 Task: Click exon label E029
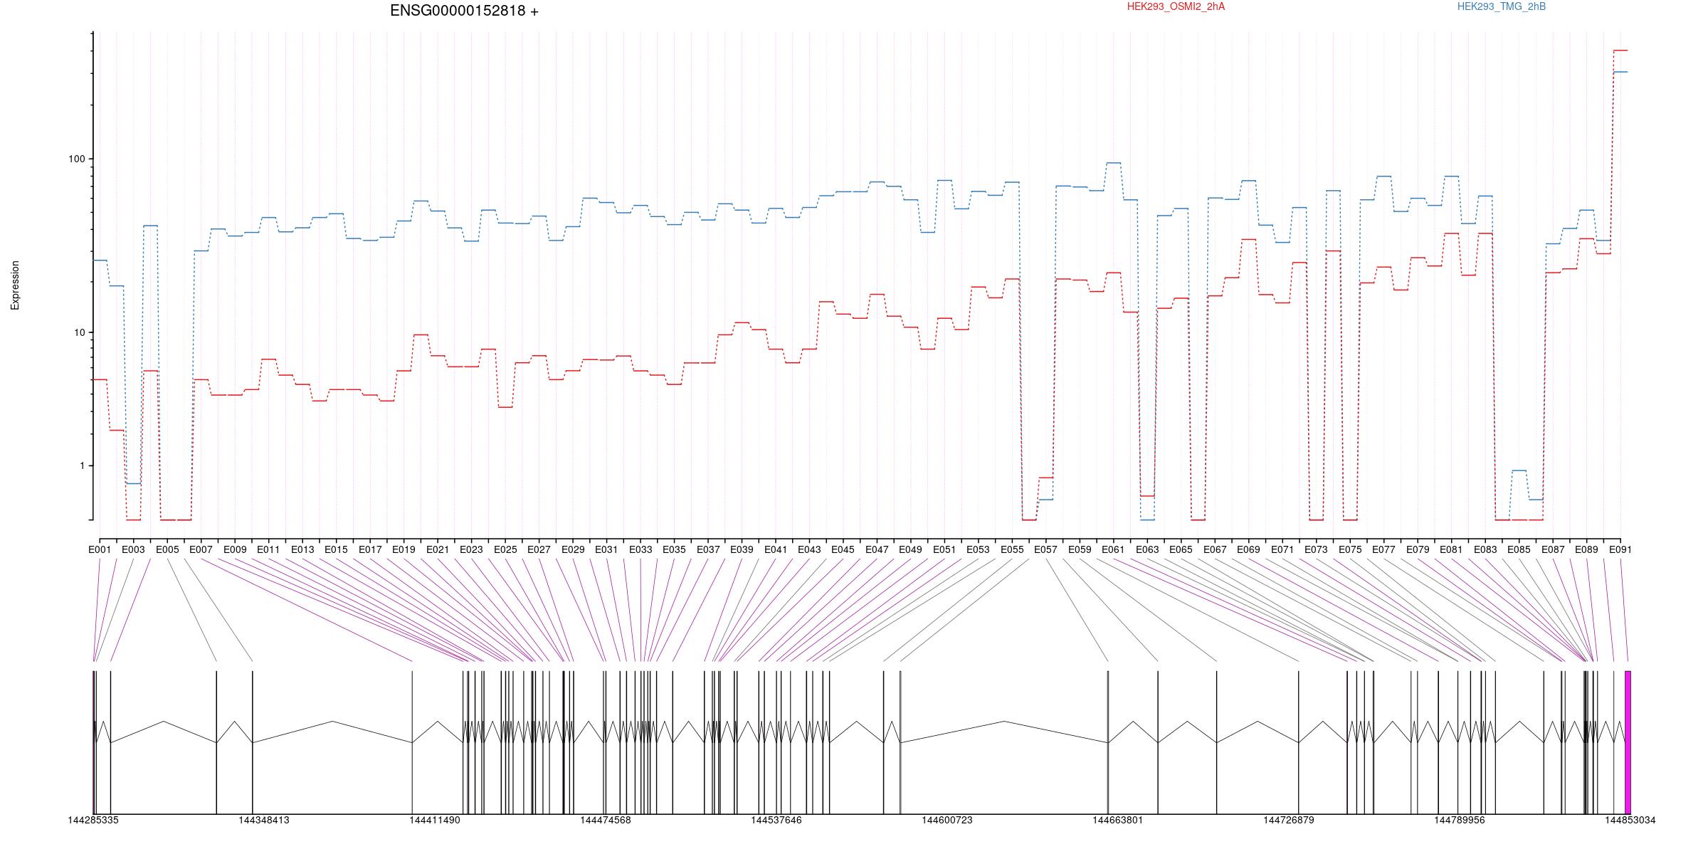[573, 549]
